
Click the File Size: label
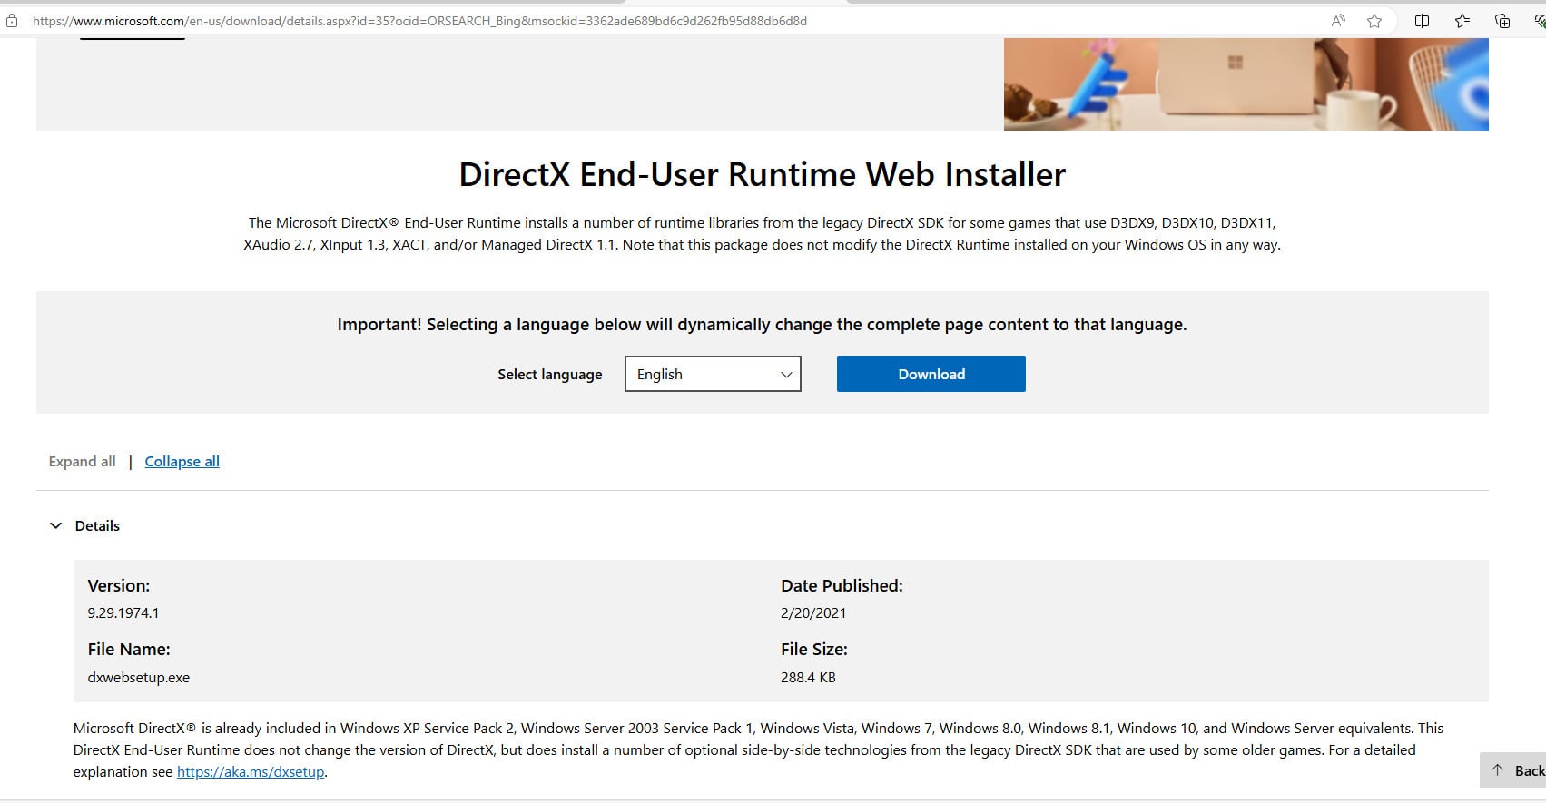pos(814,650)
